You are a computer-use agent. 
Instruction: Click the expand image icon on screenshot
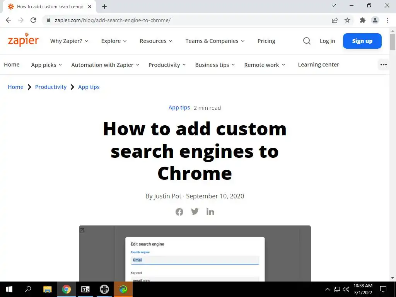pyautogui.click(x=82, y=230)
